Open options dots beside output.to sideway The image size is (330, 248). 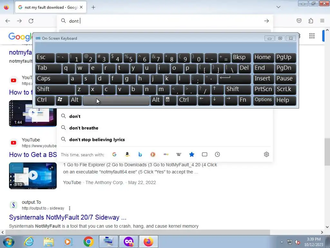coord(70,208)
